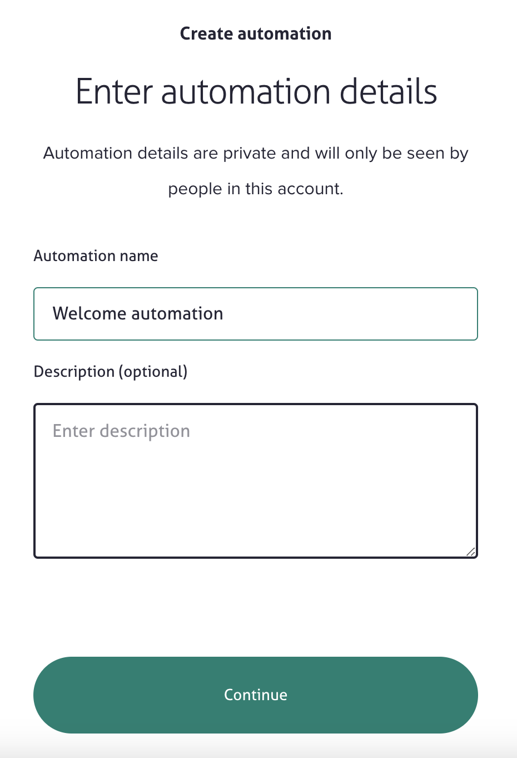Click the "Create automation" title

256,34
